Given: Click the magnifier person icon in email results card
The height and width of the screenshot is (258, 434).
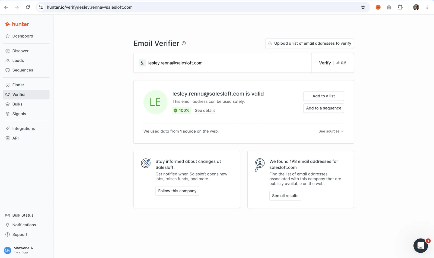Looking at the screenshot, I should pyautogui.click(x=260, y=165).
